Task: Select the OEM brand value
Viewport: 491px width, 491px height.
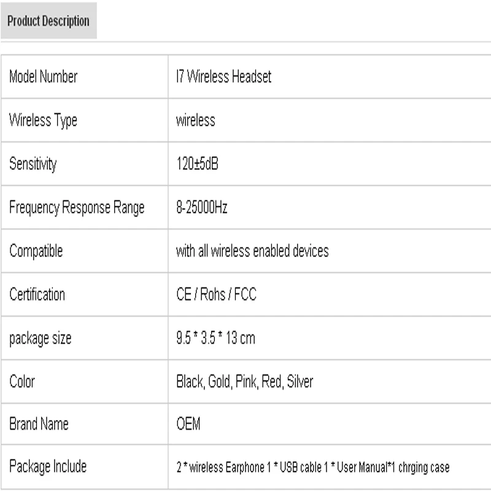Action: 188,424
